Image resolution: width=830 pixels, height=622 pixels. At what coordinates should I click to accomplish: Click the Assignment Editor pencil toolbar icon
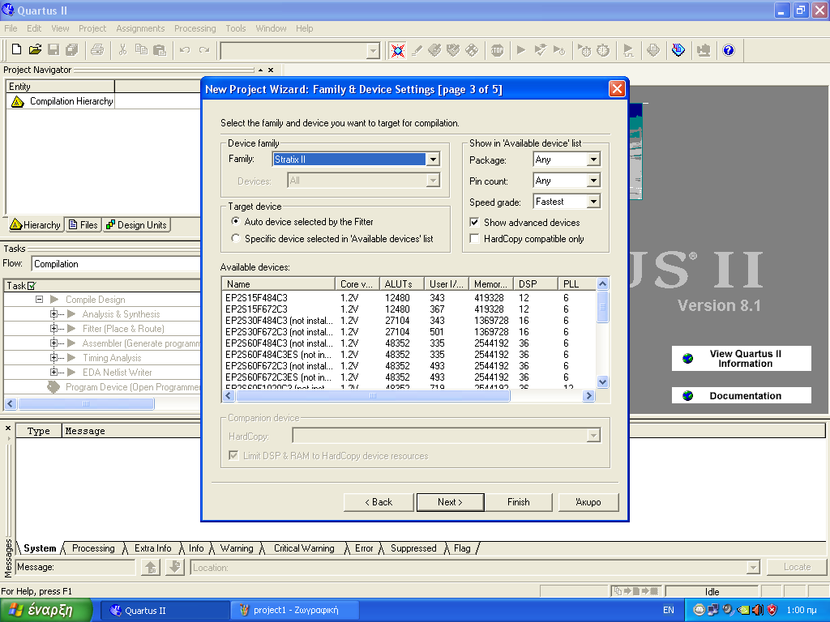(417, 50)
